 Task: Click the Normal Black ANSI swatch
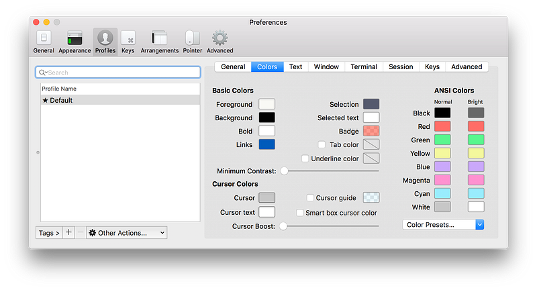click(x=442, y=113)
